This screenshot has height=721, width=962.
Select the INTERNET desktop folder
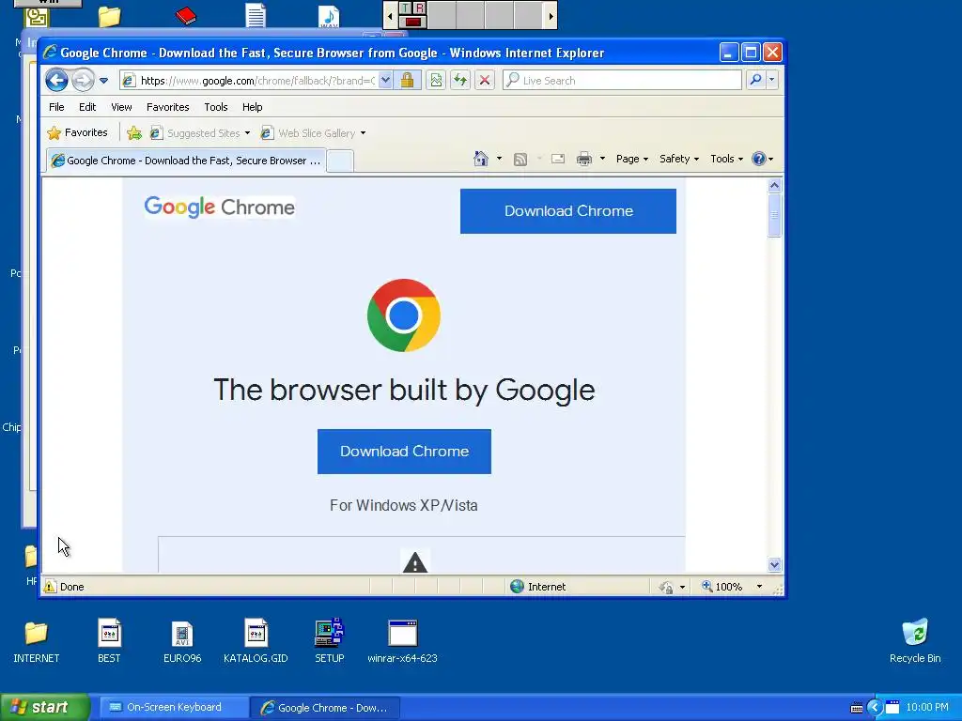37,642
